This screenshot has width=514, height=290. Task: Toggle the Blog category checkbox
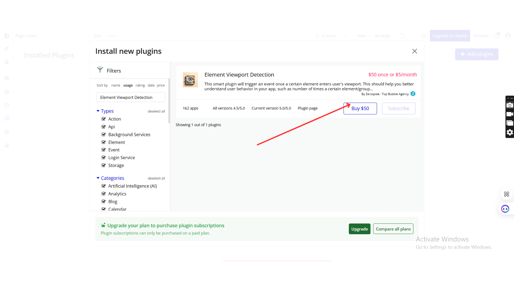[103, 201]
